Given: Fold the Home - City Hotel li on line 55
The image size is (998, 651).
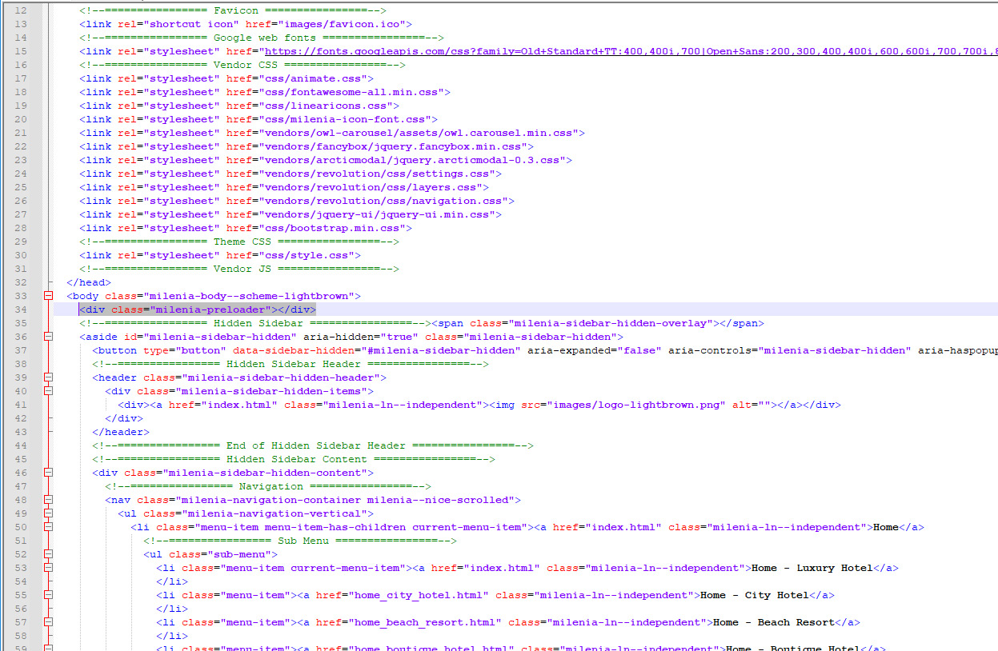Looking at the screenshot, I should coord(48,595).
